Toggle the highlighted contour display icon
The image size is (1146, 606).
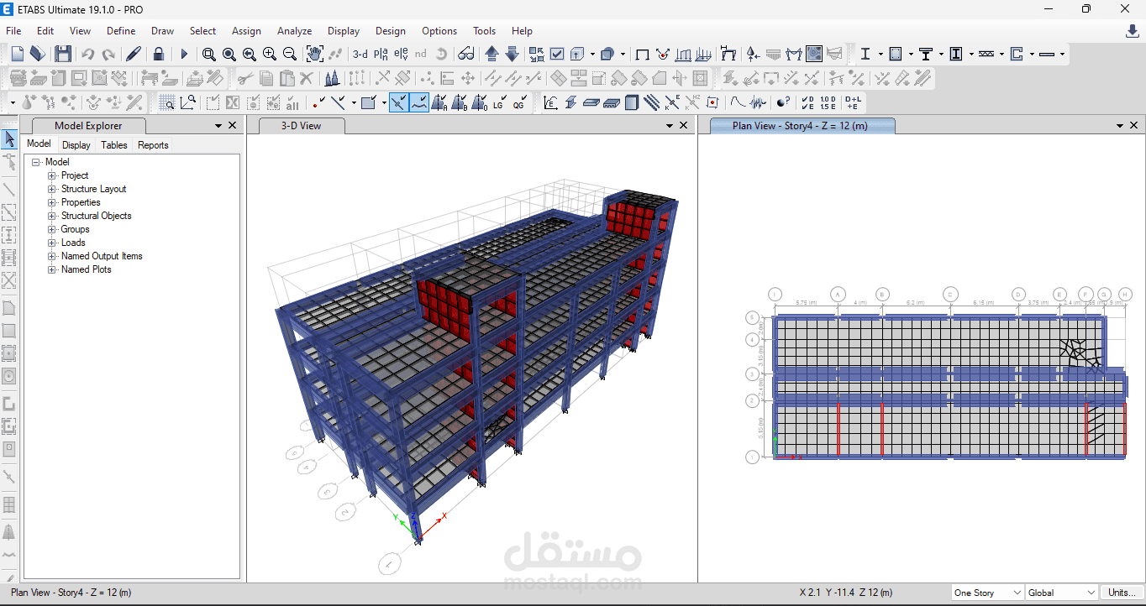[814, 54]
